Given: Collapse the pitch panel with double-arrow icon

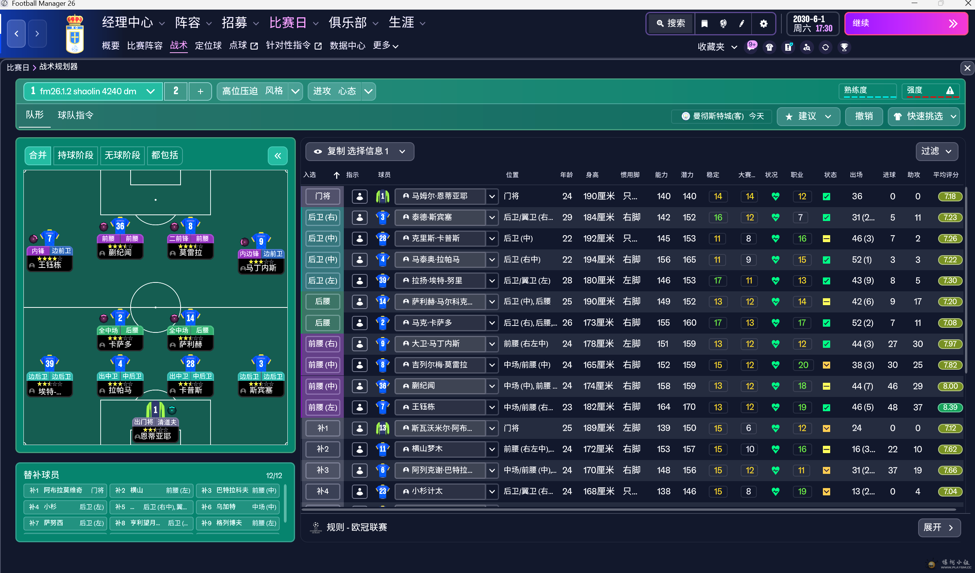Looking at the screenshot, I should click(x=277, y=156).
